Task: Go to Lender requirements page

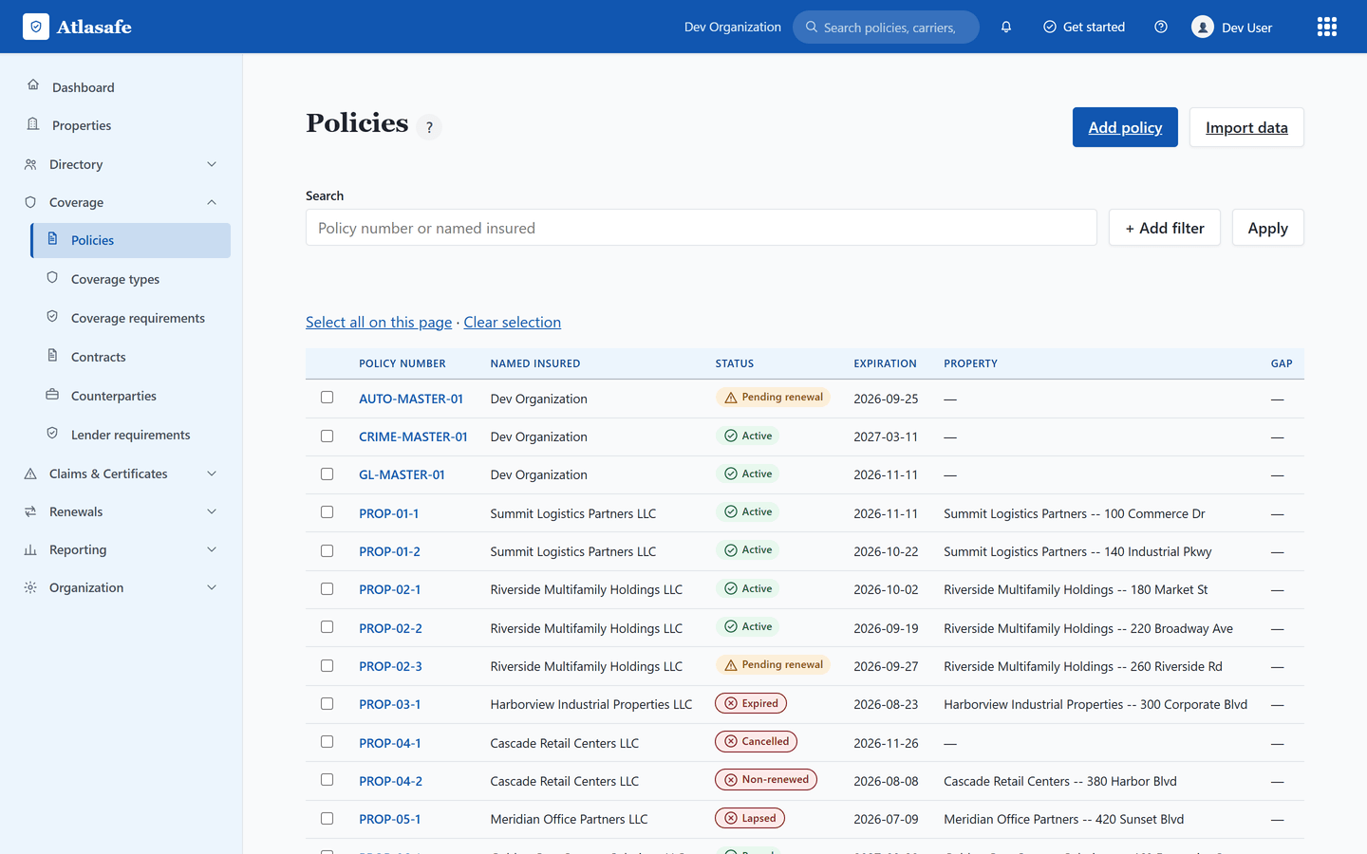Action: (x=131, y=435)
